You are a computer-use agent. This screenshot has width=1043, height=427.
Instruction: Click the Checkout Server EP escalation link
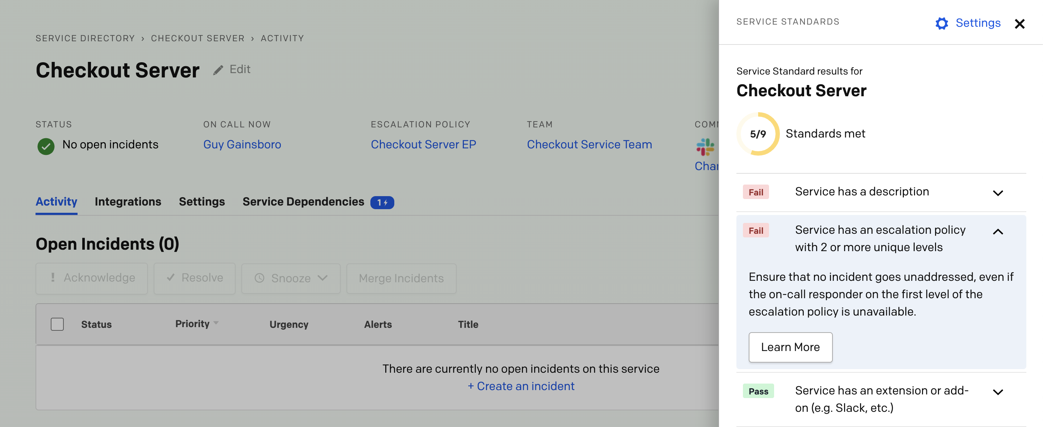(424, 144)
